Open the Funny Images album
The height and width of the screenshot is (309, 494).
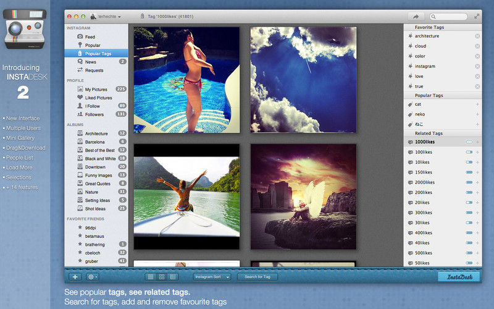(96, 175)
